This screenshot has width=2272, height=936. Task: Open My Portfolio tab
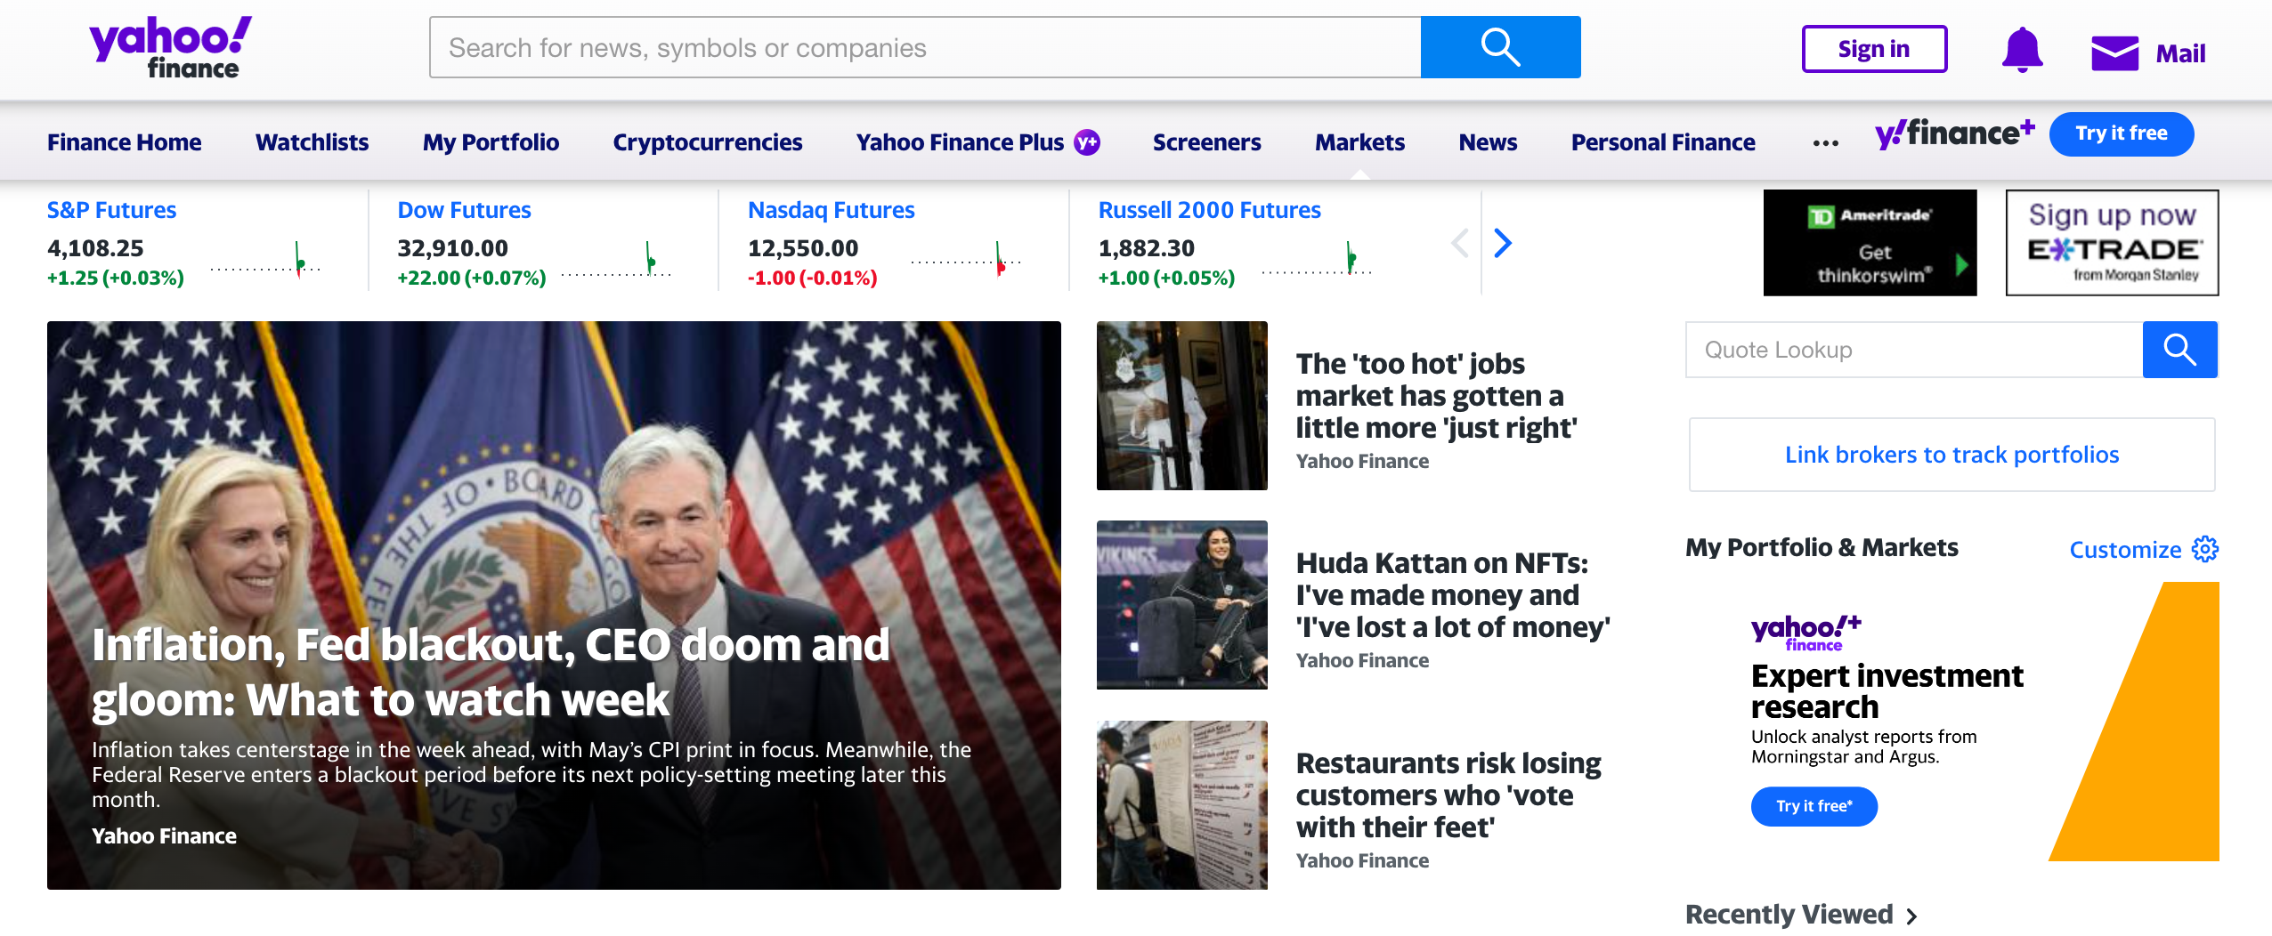[x=491, y=142]
